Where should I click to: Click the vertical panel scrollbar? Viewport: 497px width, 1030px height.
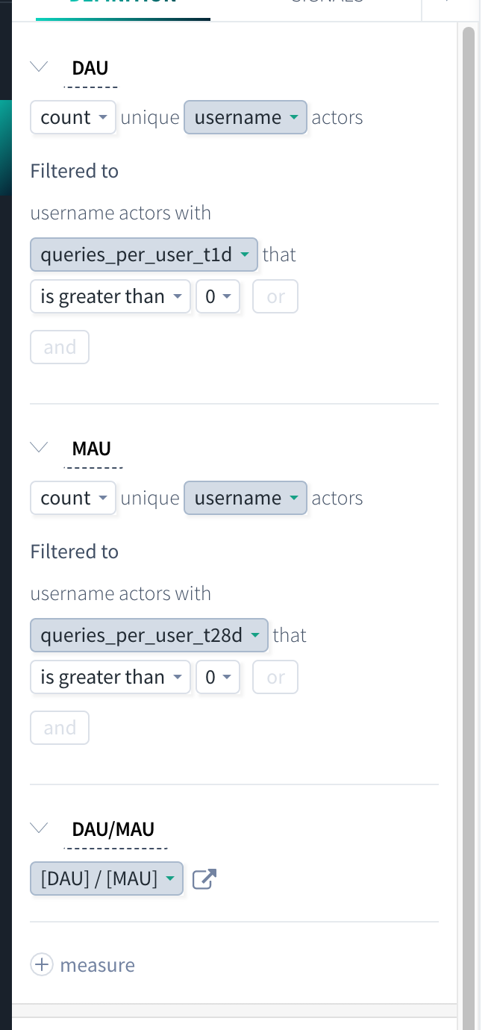(x=469, y=522)
